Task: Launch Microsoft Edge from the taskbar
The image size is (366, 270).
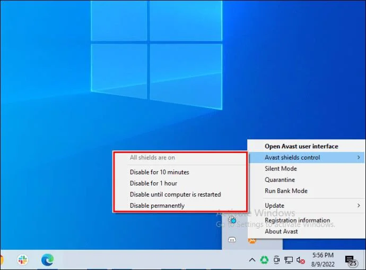Action: pos(47,260)
